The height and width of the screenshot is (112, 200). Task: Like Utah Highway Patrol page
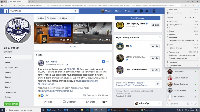pos(155,25)
